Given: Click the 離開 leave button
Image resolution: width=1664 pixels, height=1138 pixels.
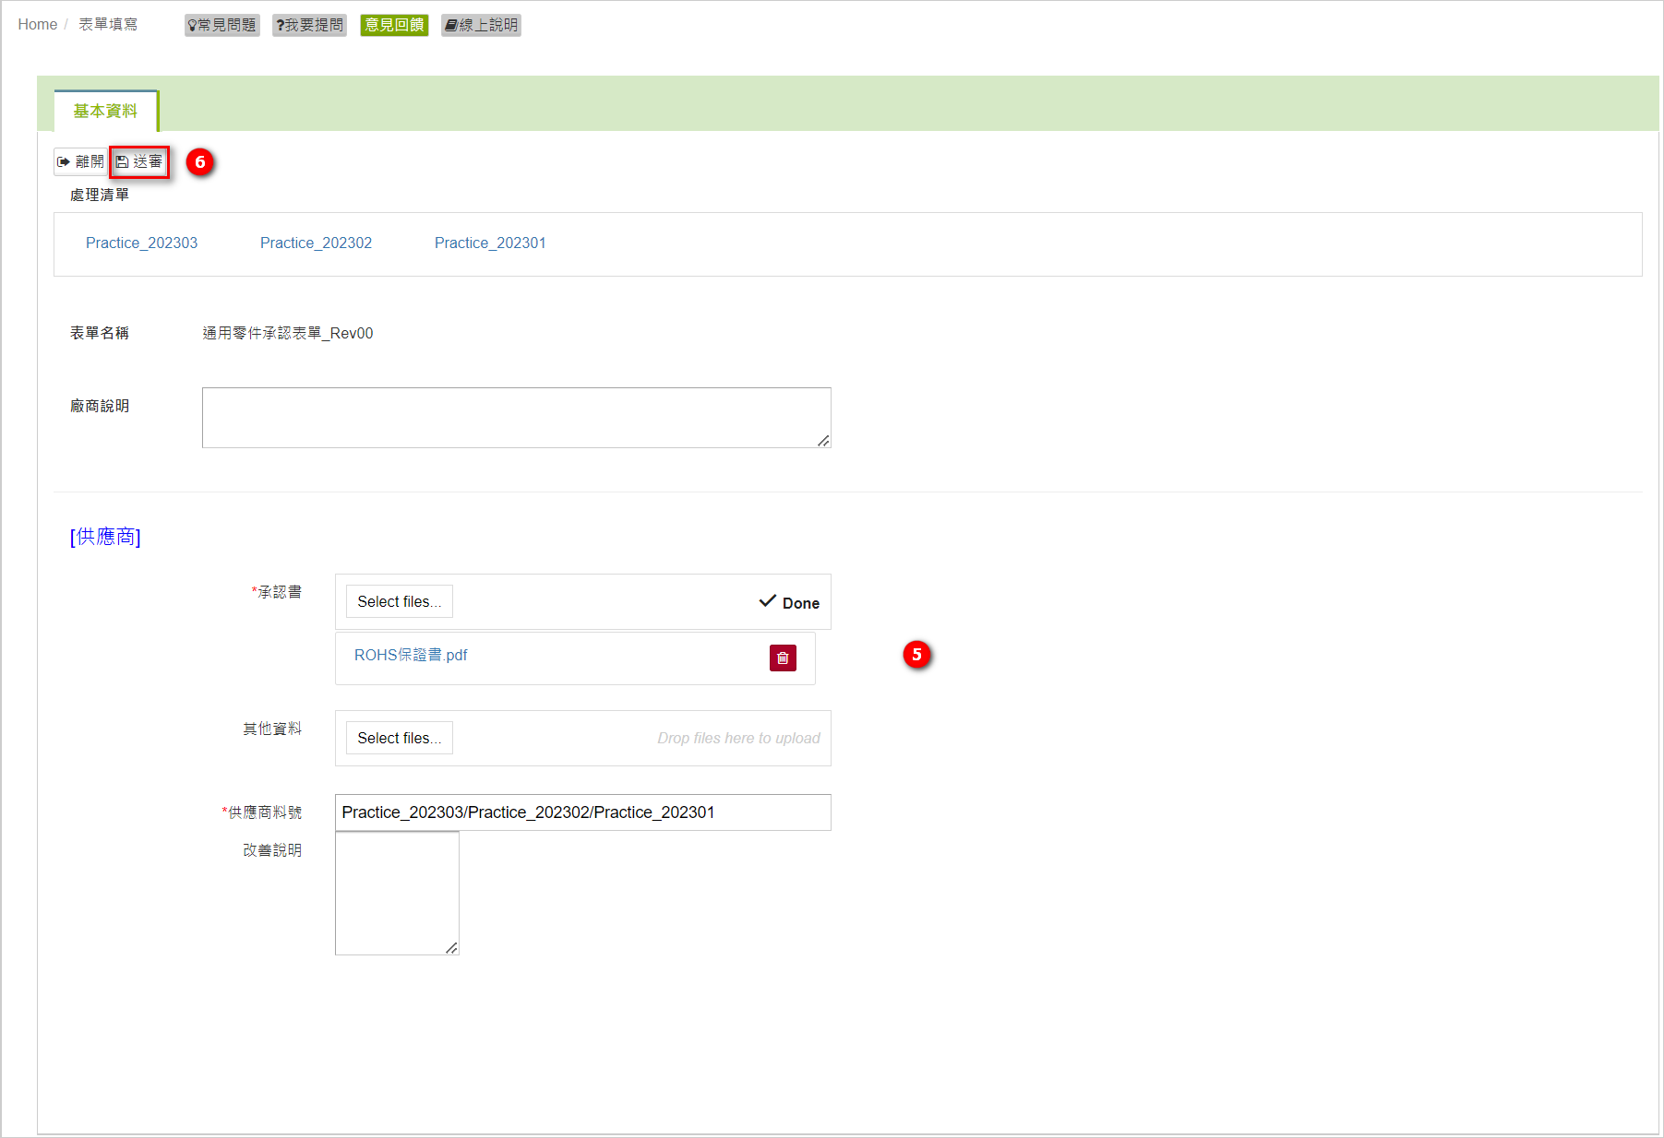Looking at the screenshot, I should pyautogui.click(x=81, y=161).
